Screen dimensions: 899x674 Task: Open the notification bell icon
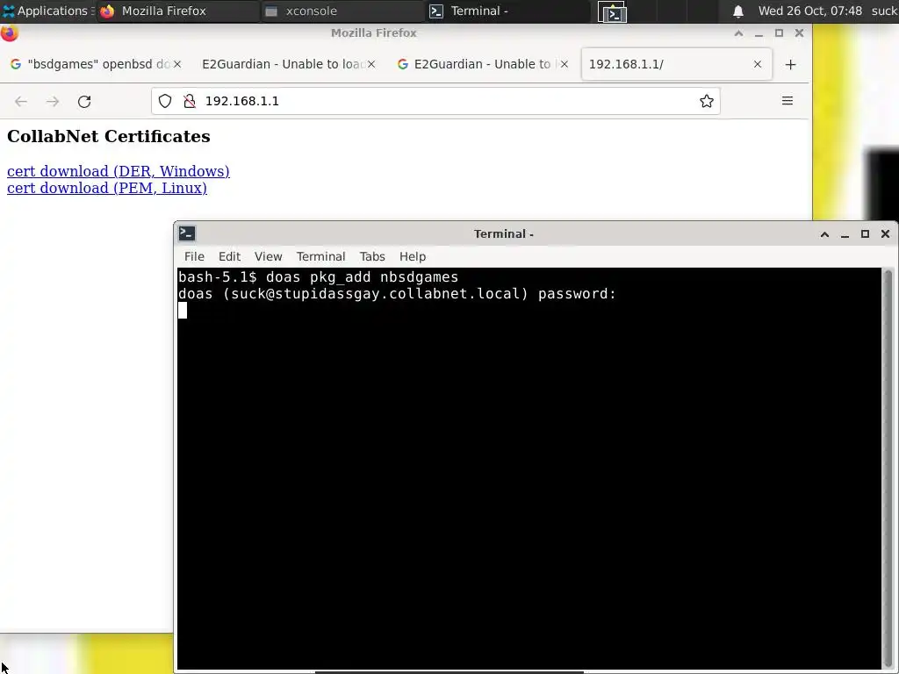pos(738,11)
